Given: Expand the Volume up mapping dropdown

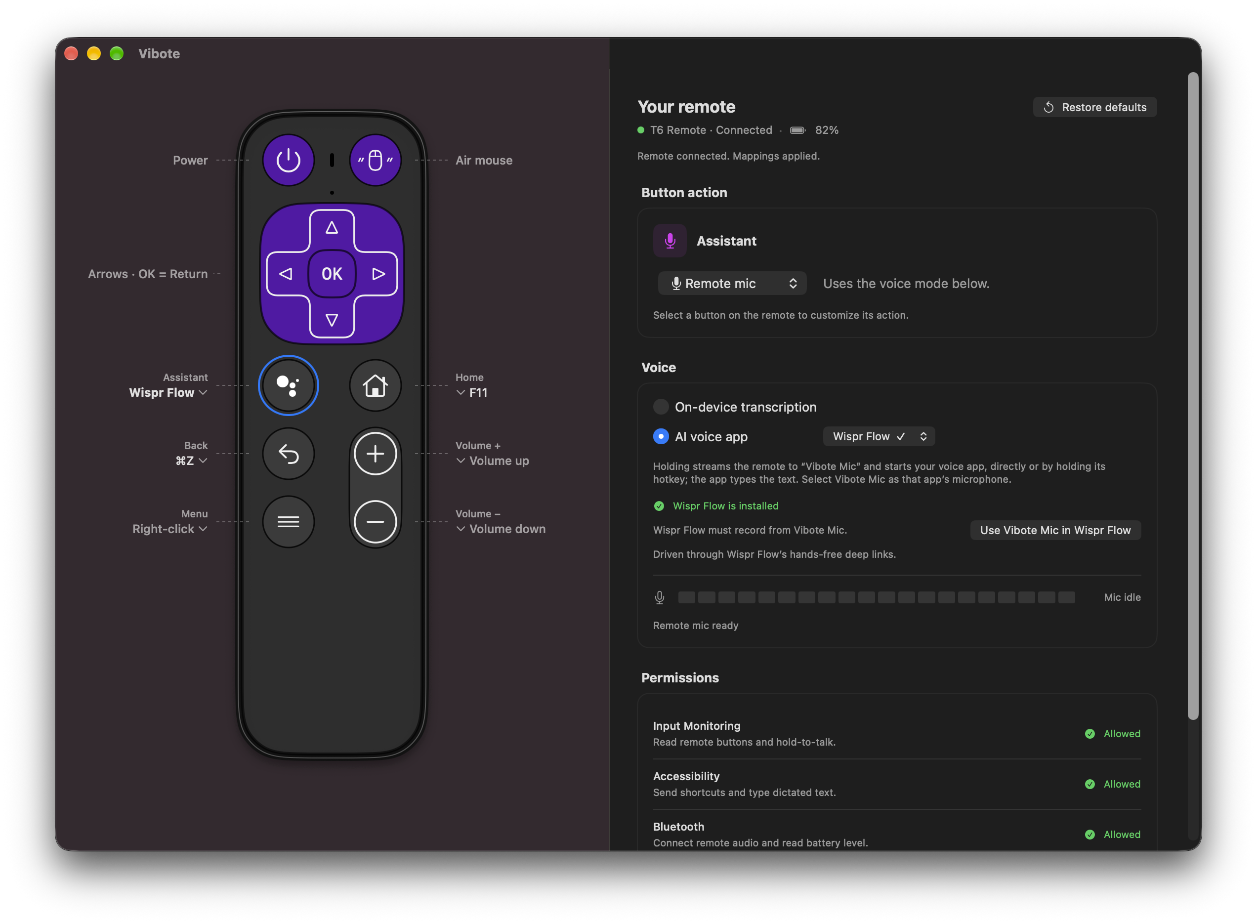Looking at the screenshot, I should (x=493, y=461).
